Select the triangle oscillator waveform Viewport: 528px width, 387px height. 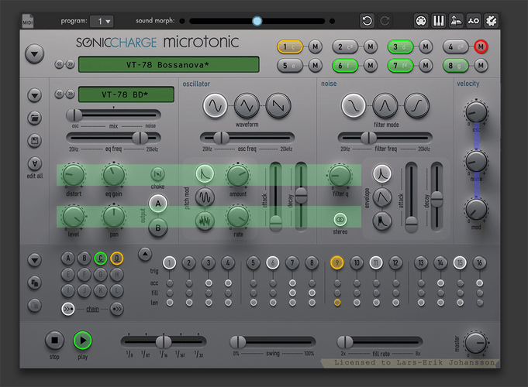(247, 106)
